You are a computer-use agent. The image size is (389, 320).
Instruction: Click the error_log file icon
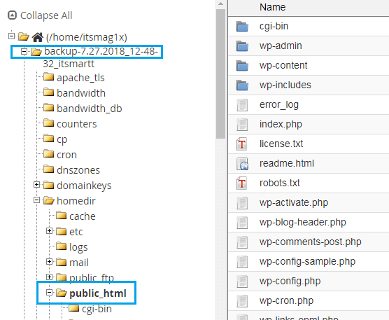click(242, 105)
